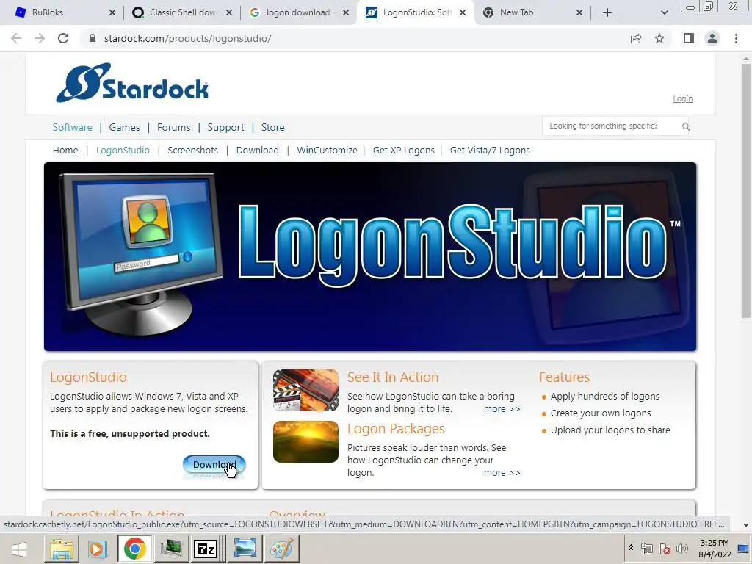Screen dimensions: 752x564
Task: Open the Software menu item
Action: 73,127
